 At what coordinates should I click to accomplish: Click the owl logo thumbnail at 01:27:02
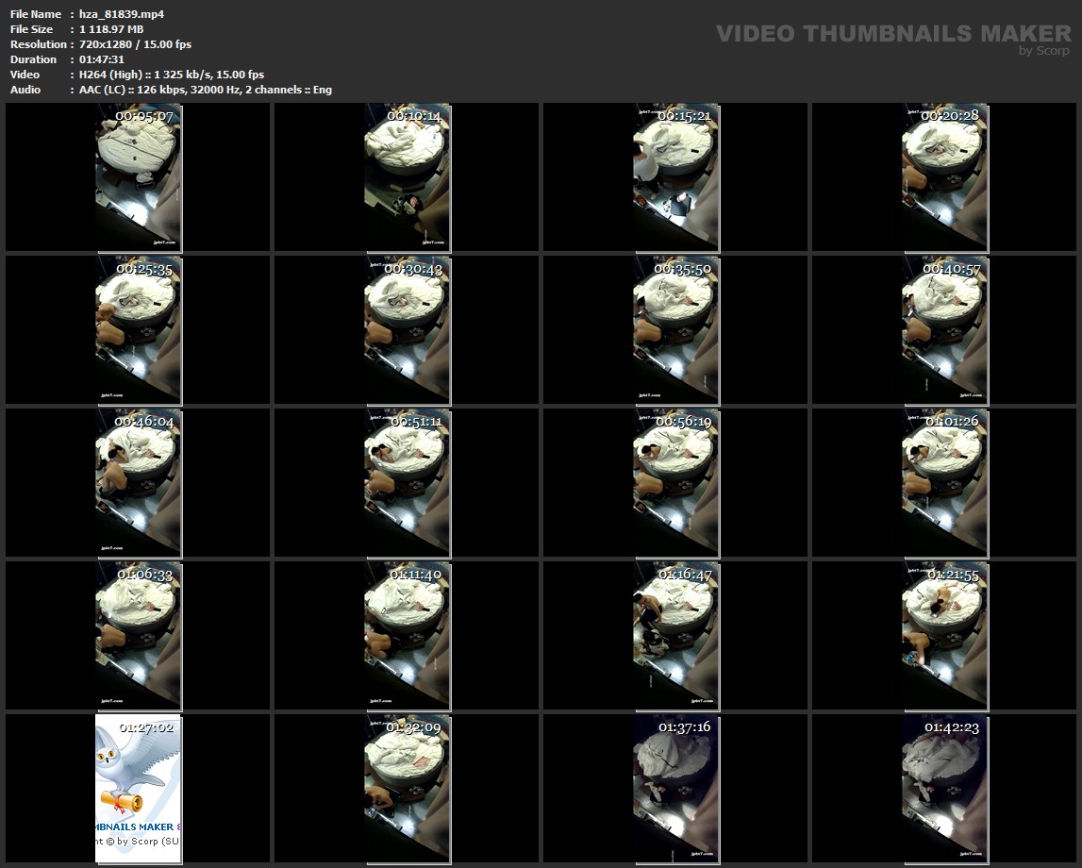139,788
